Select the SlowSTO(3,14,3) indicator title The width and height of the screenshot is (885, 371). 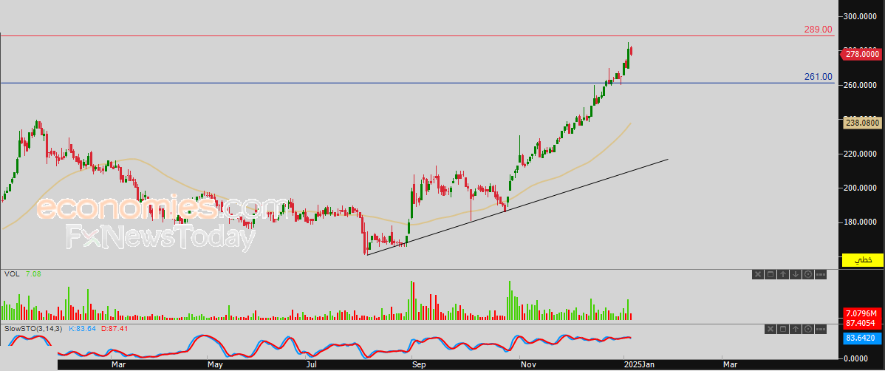[x=34, y=328]
